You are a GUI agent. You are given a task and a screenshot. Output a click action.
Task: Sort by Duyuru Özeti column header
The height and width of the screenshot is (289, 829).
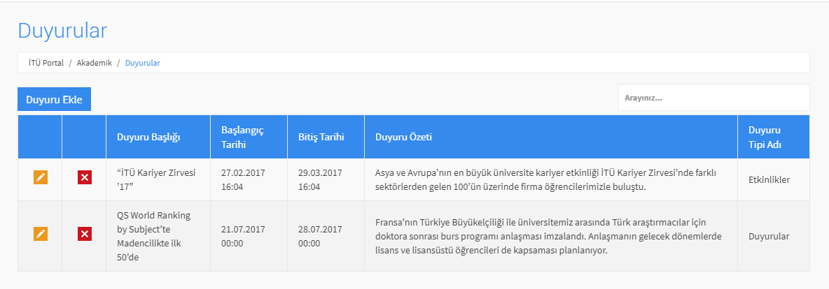404,137
